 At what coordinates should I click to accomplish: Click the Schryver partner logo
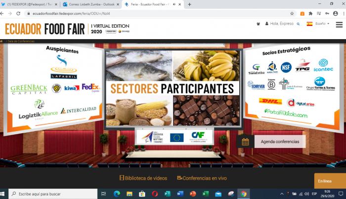256,85
